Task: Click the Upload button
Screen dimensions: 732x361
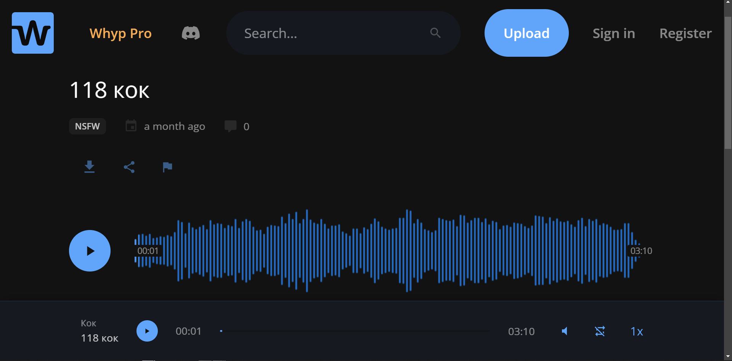Action: coord(526,33)
